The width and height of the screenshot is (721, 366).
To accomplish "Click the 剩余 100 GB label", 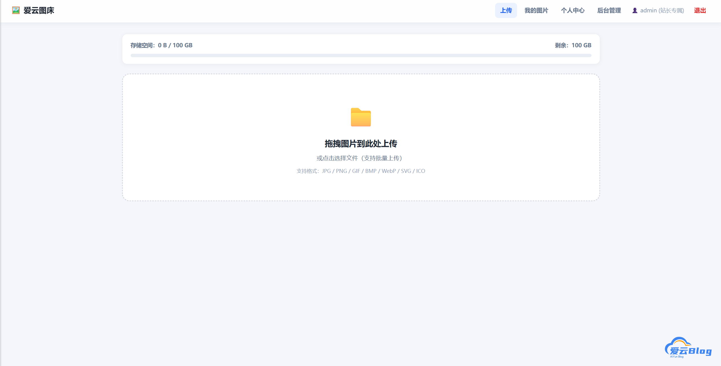I will click(573, 45).
